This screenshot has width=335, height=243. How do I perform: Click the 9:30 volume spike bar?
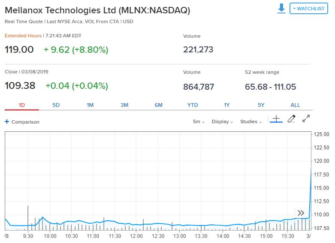28,218
